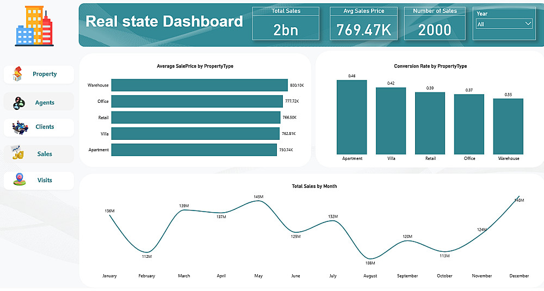Select the Villa column in Conversion Rate chart
This screenshot has width=544, height=291.
tap(391, 121)
